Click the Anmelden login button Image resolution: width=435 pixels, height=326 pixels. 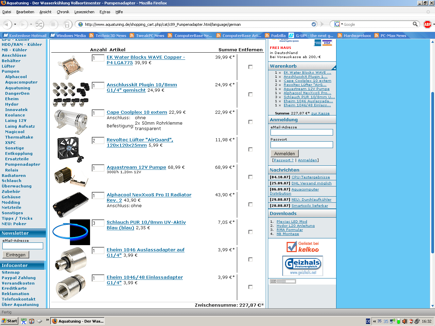(284, 153)
